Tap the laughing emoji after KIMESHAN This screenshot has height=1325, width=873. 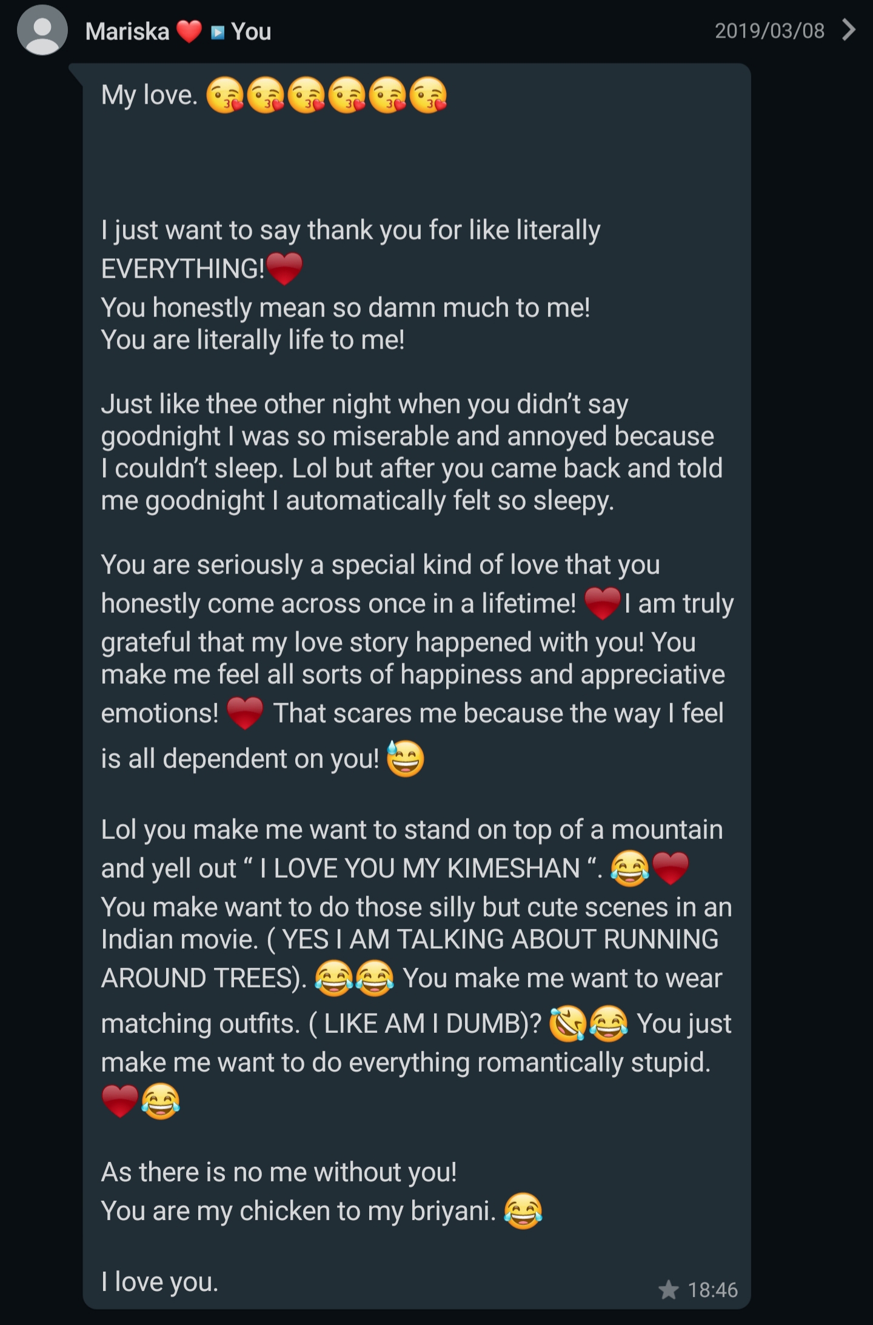point(630,869)
